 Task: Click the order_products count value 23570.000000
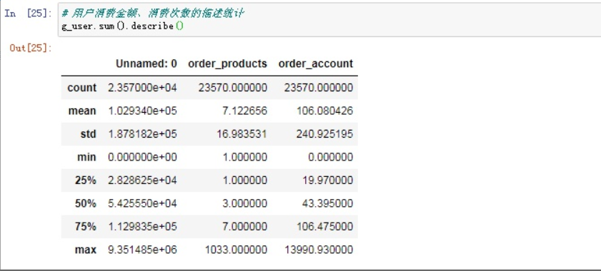pyautogui.click(x=233, y=88)
